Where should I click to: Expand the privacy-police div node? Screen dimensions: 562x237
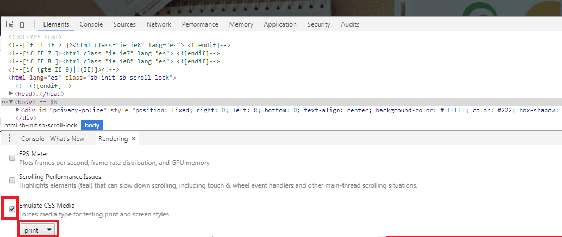click(x=18, y=110)
